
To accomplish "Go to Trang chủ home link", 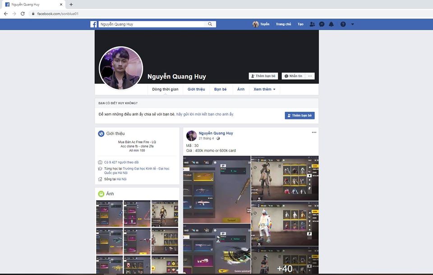I will pyautogui.click(x=283, y=24).
